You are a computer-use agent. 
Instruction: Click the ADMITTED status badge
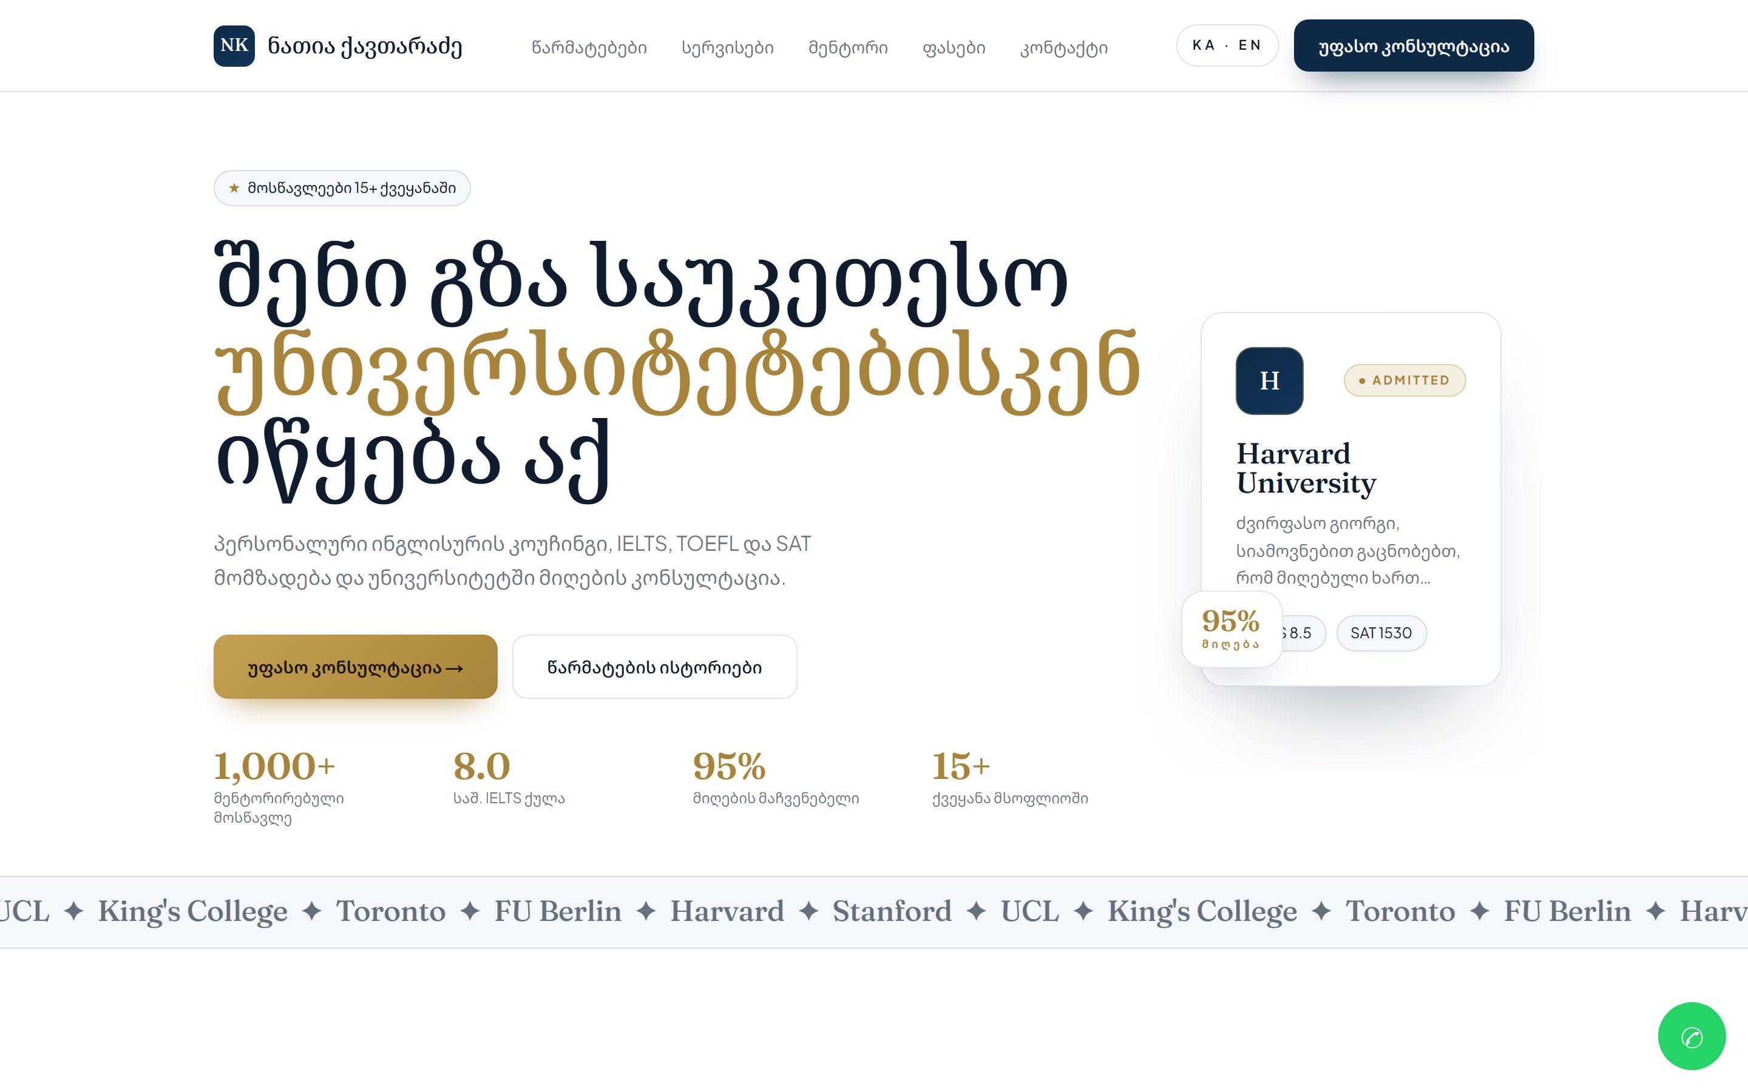click(x=1404, y=380)
